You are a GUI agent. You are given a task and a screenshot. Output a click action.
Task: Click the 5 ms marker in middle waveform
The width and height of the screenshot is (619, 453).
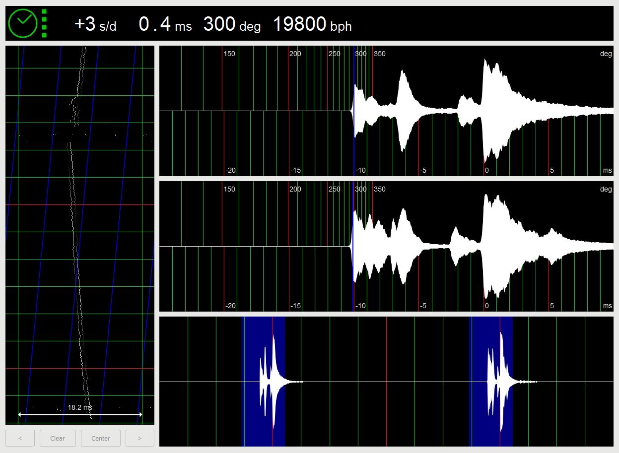tap(551, 306)
